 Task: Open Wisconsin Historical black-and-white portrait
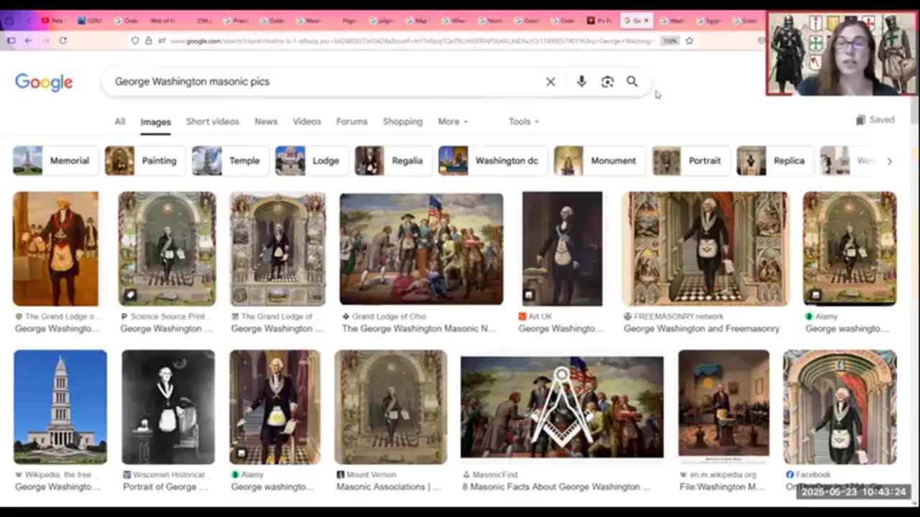click(168, 407)
